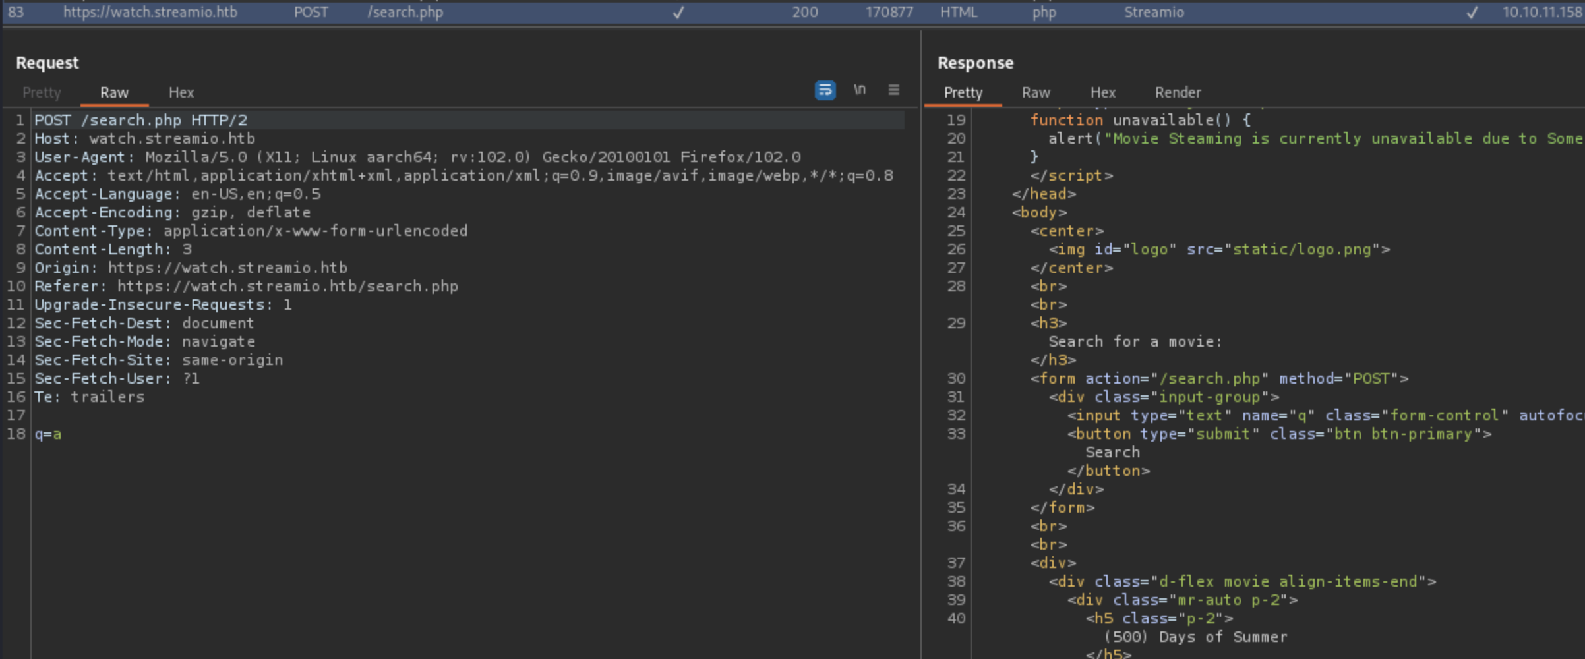Toggle word wrap icon in Request panel
The height and width of the screenshot is (659, 1585).
[x=825, y=90]
